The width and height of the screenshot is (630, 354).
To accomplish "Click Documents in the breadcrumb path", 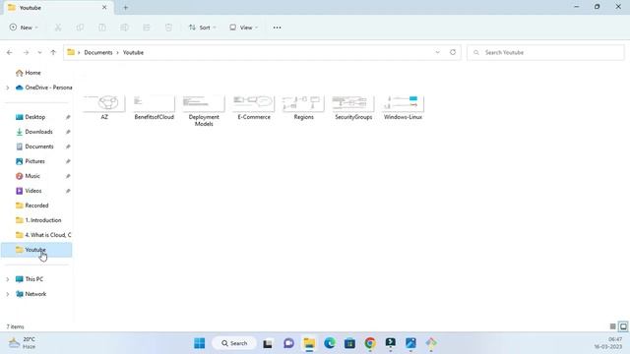I will 98,52.
